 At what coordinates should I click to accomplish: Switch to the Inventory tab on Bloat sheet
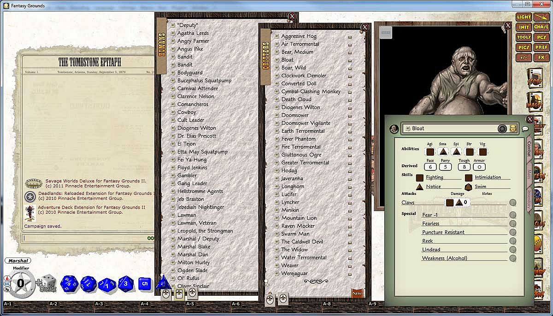[529, 199]
